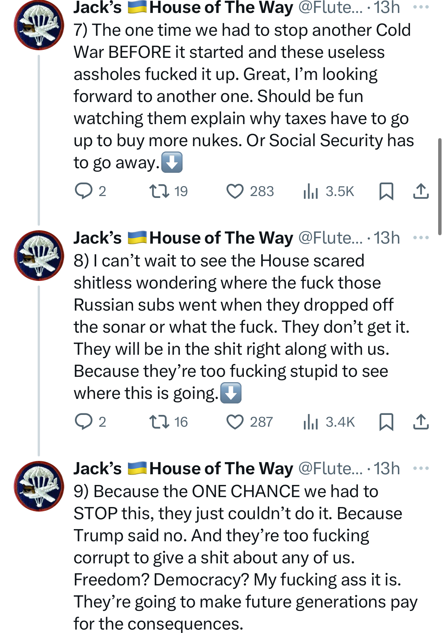The height and width of the screenshot is (633, 445).
Task: Open more options for tweet 7
Action: click(421, 7)
